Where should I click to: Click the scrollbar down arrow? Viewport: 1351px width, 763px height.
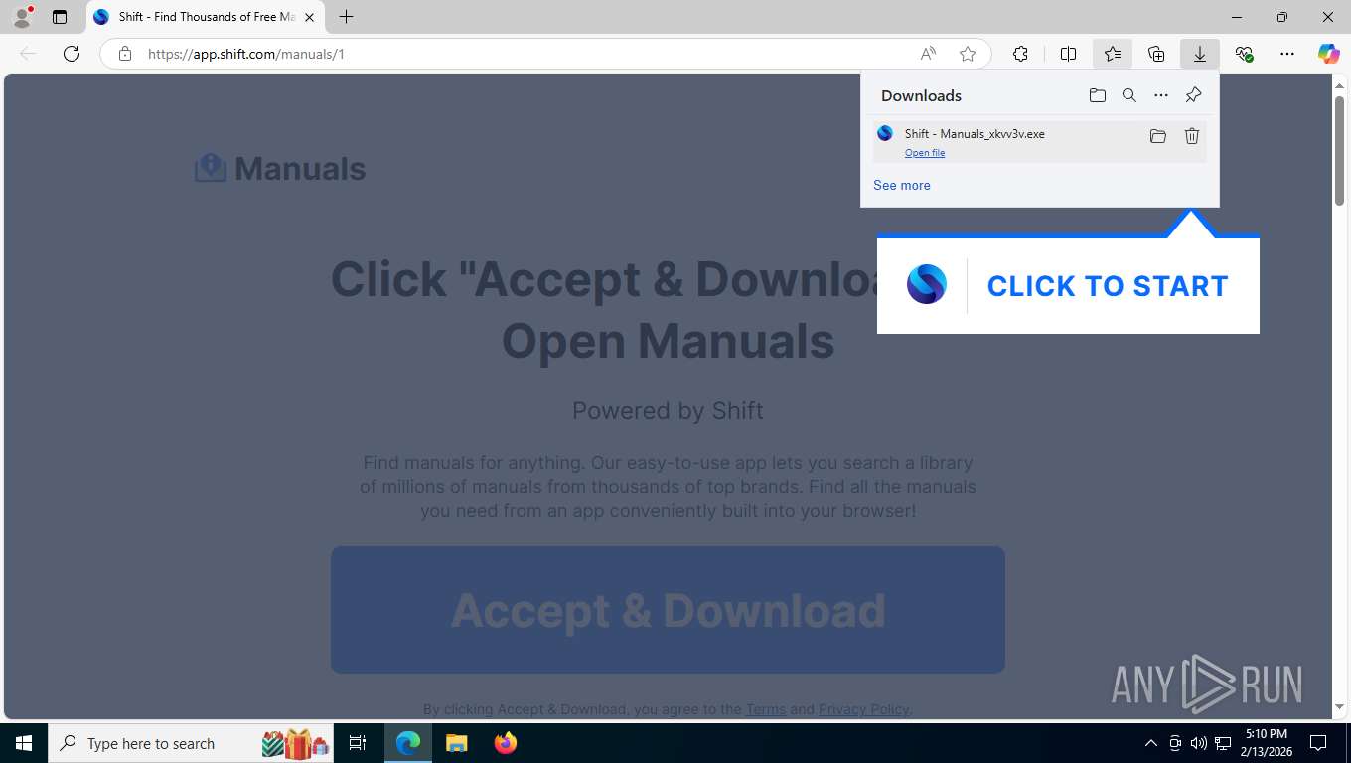click(1339, 707)
